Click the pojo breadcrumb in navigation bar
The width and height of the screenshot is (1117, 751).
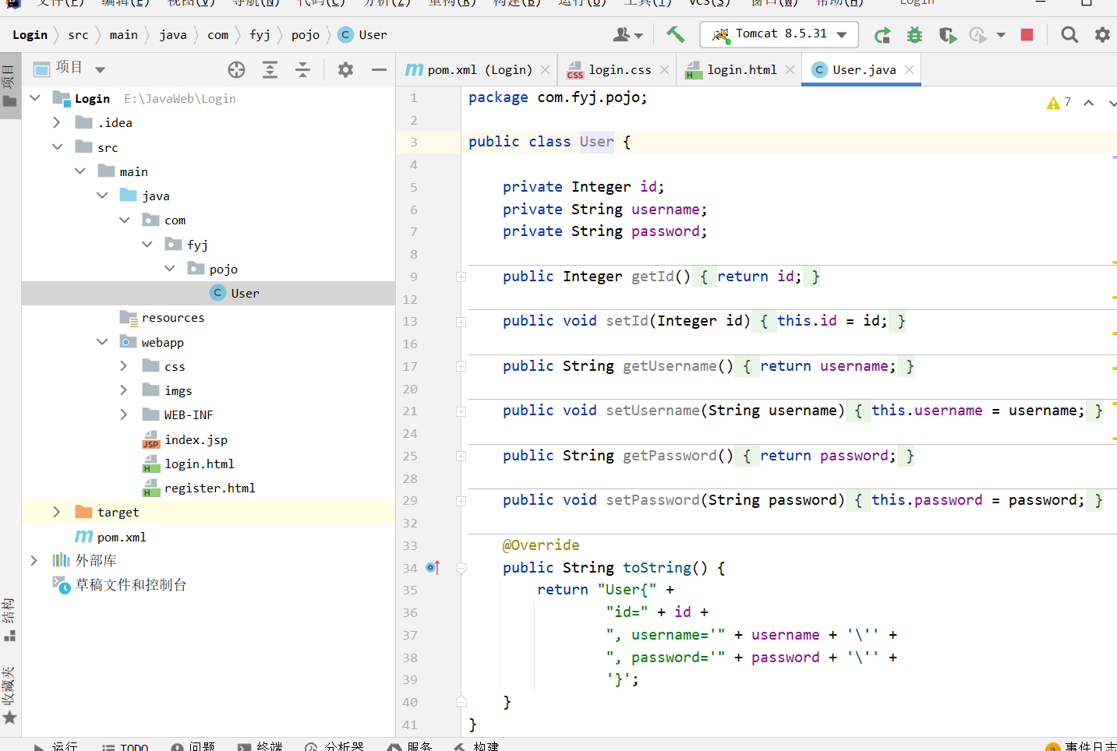click(x=305, y=35)
